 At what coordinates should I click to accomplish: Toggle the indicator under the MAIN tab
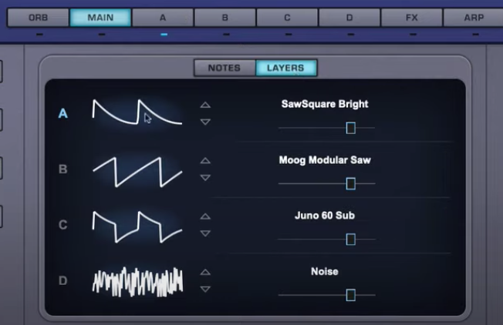102,34
